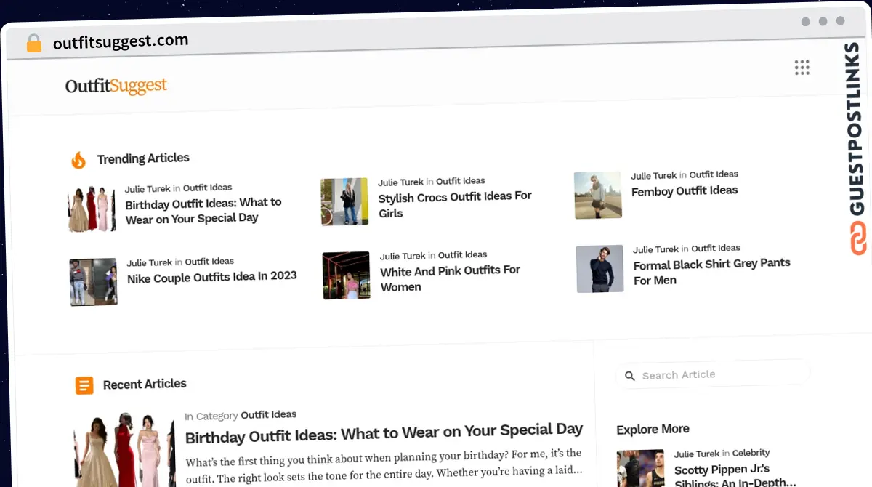Open White And Pink Outfits For Women

(x=450, y=278)
